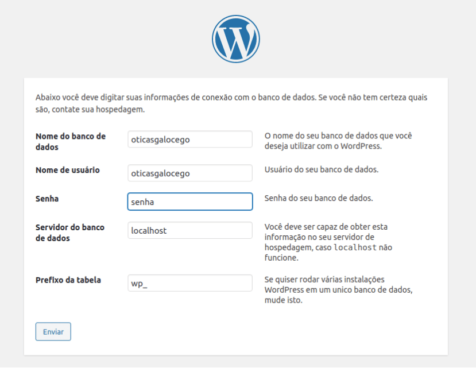Click the 'Nome de usuário' label

(x=67, y=170)
